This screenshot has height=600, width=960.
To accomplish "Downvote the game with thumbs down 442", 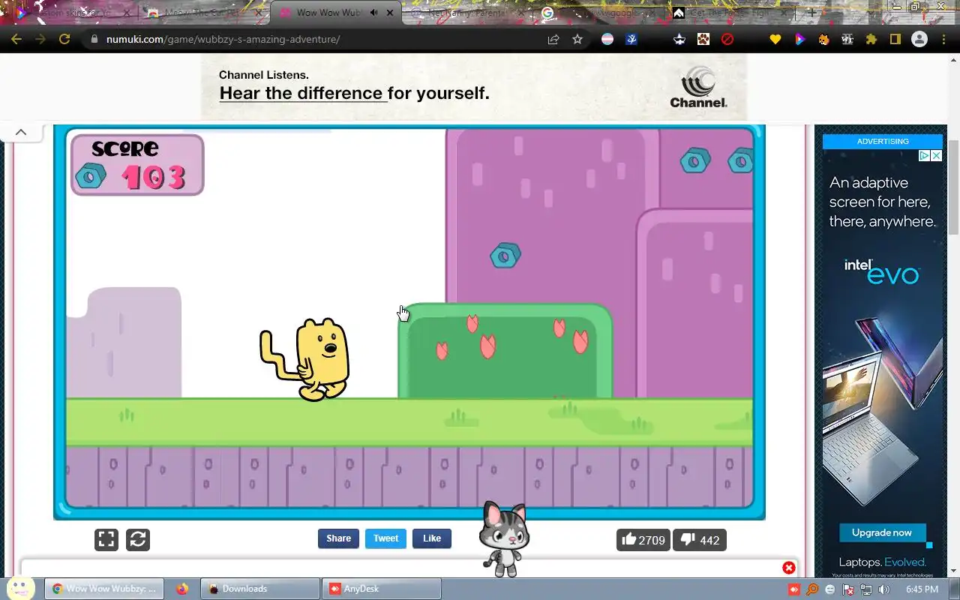I will [700, 540].
